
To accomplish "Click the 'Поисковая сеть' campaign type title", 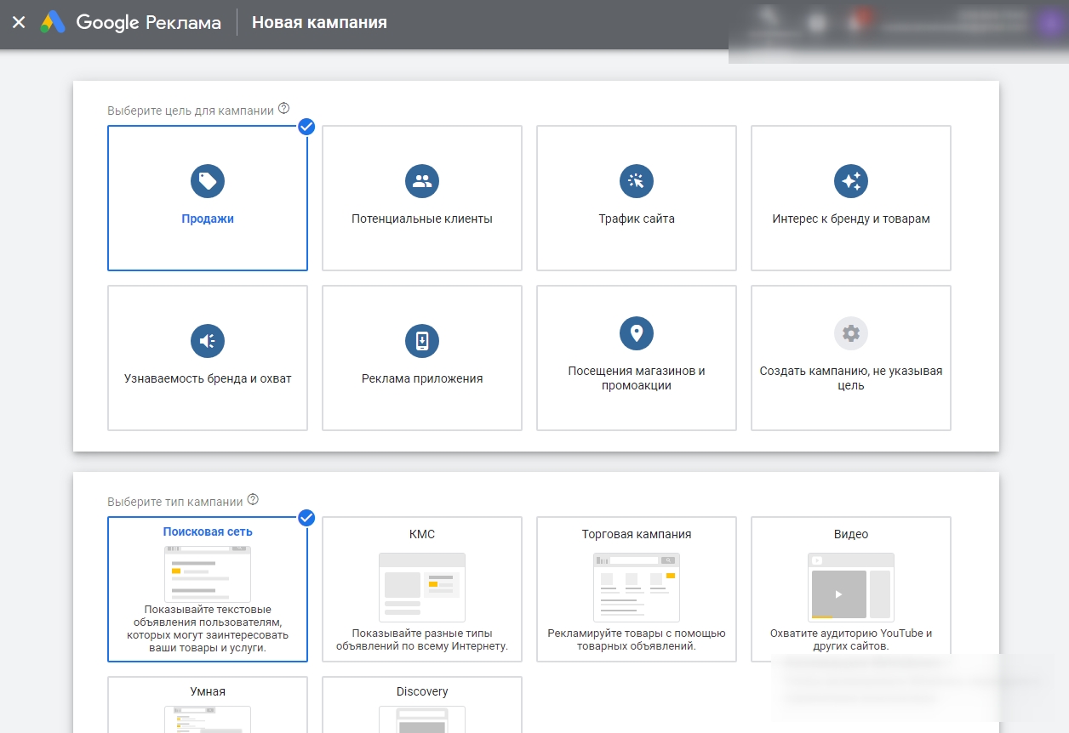I will (208, 531).
